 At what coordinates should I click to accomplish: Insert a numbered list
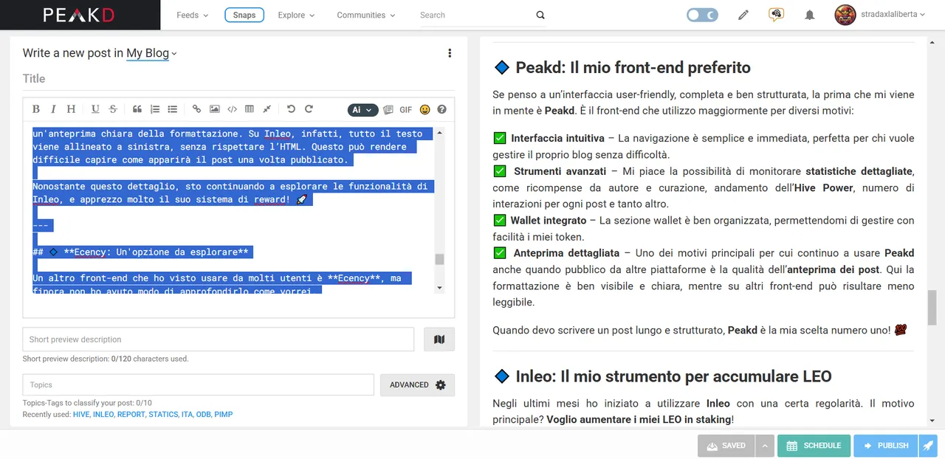(x=155, y=109)
